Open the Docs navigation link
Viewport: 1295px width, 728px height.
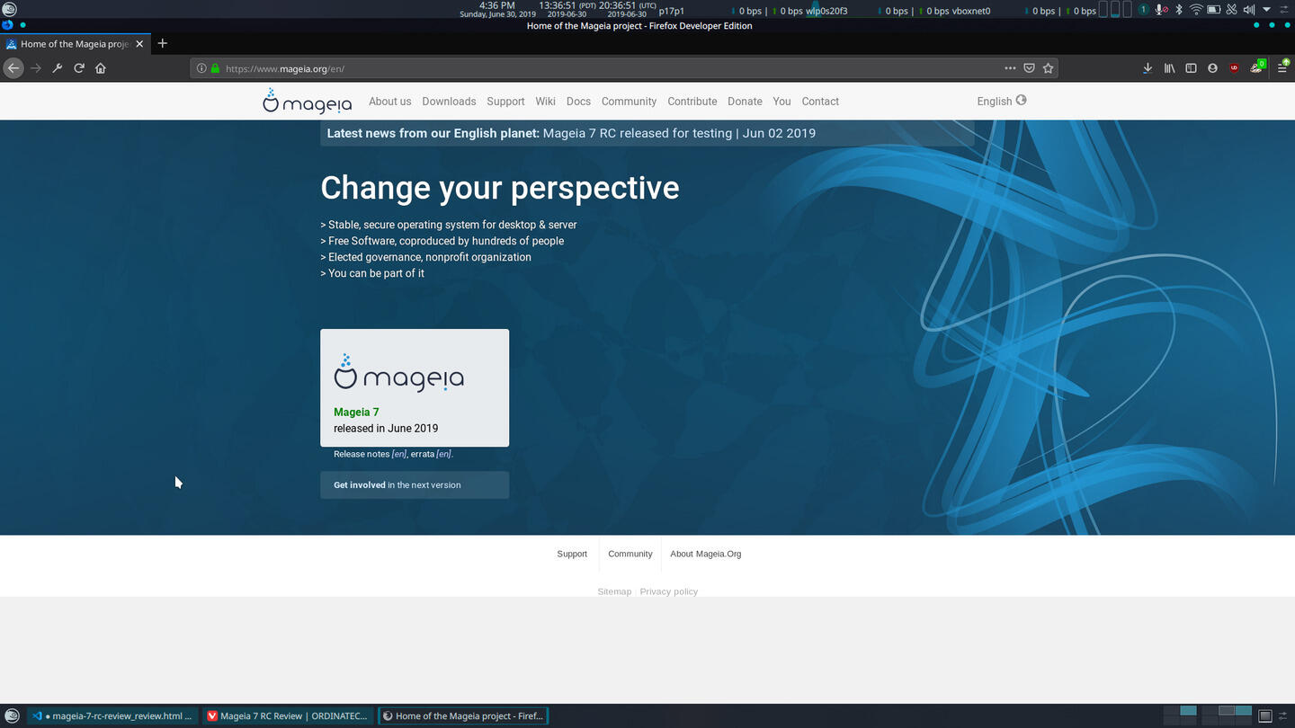[x=578, y=102]
